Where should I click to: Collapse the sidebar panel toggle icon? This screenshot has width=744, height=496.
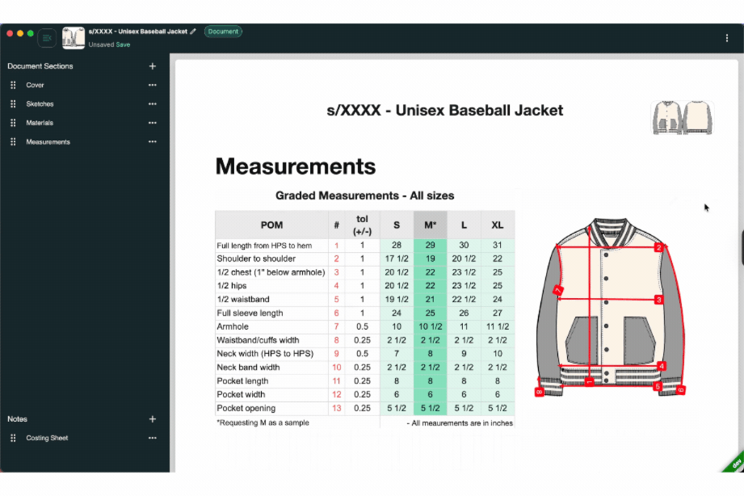pos(47,38)
